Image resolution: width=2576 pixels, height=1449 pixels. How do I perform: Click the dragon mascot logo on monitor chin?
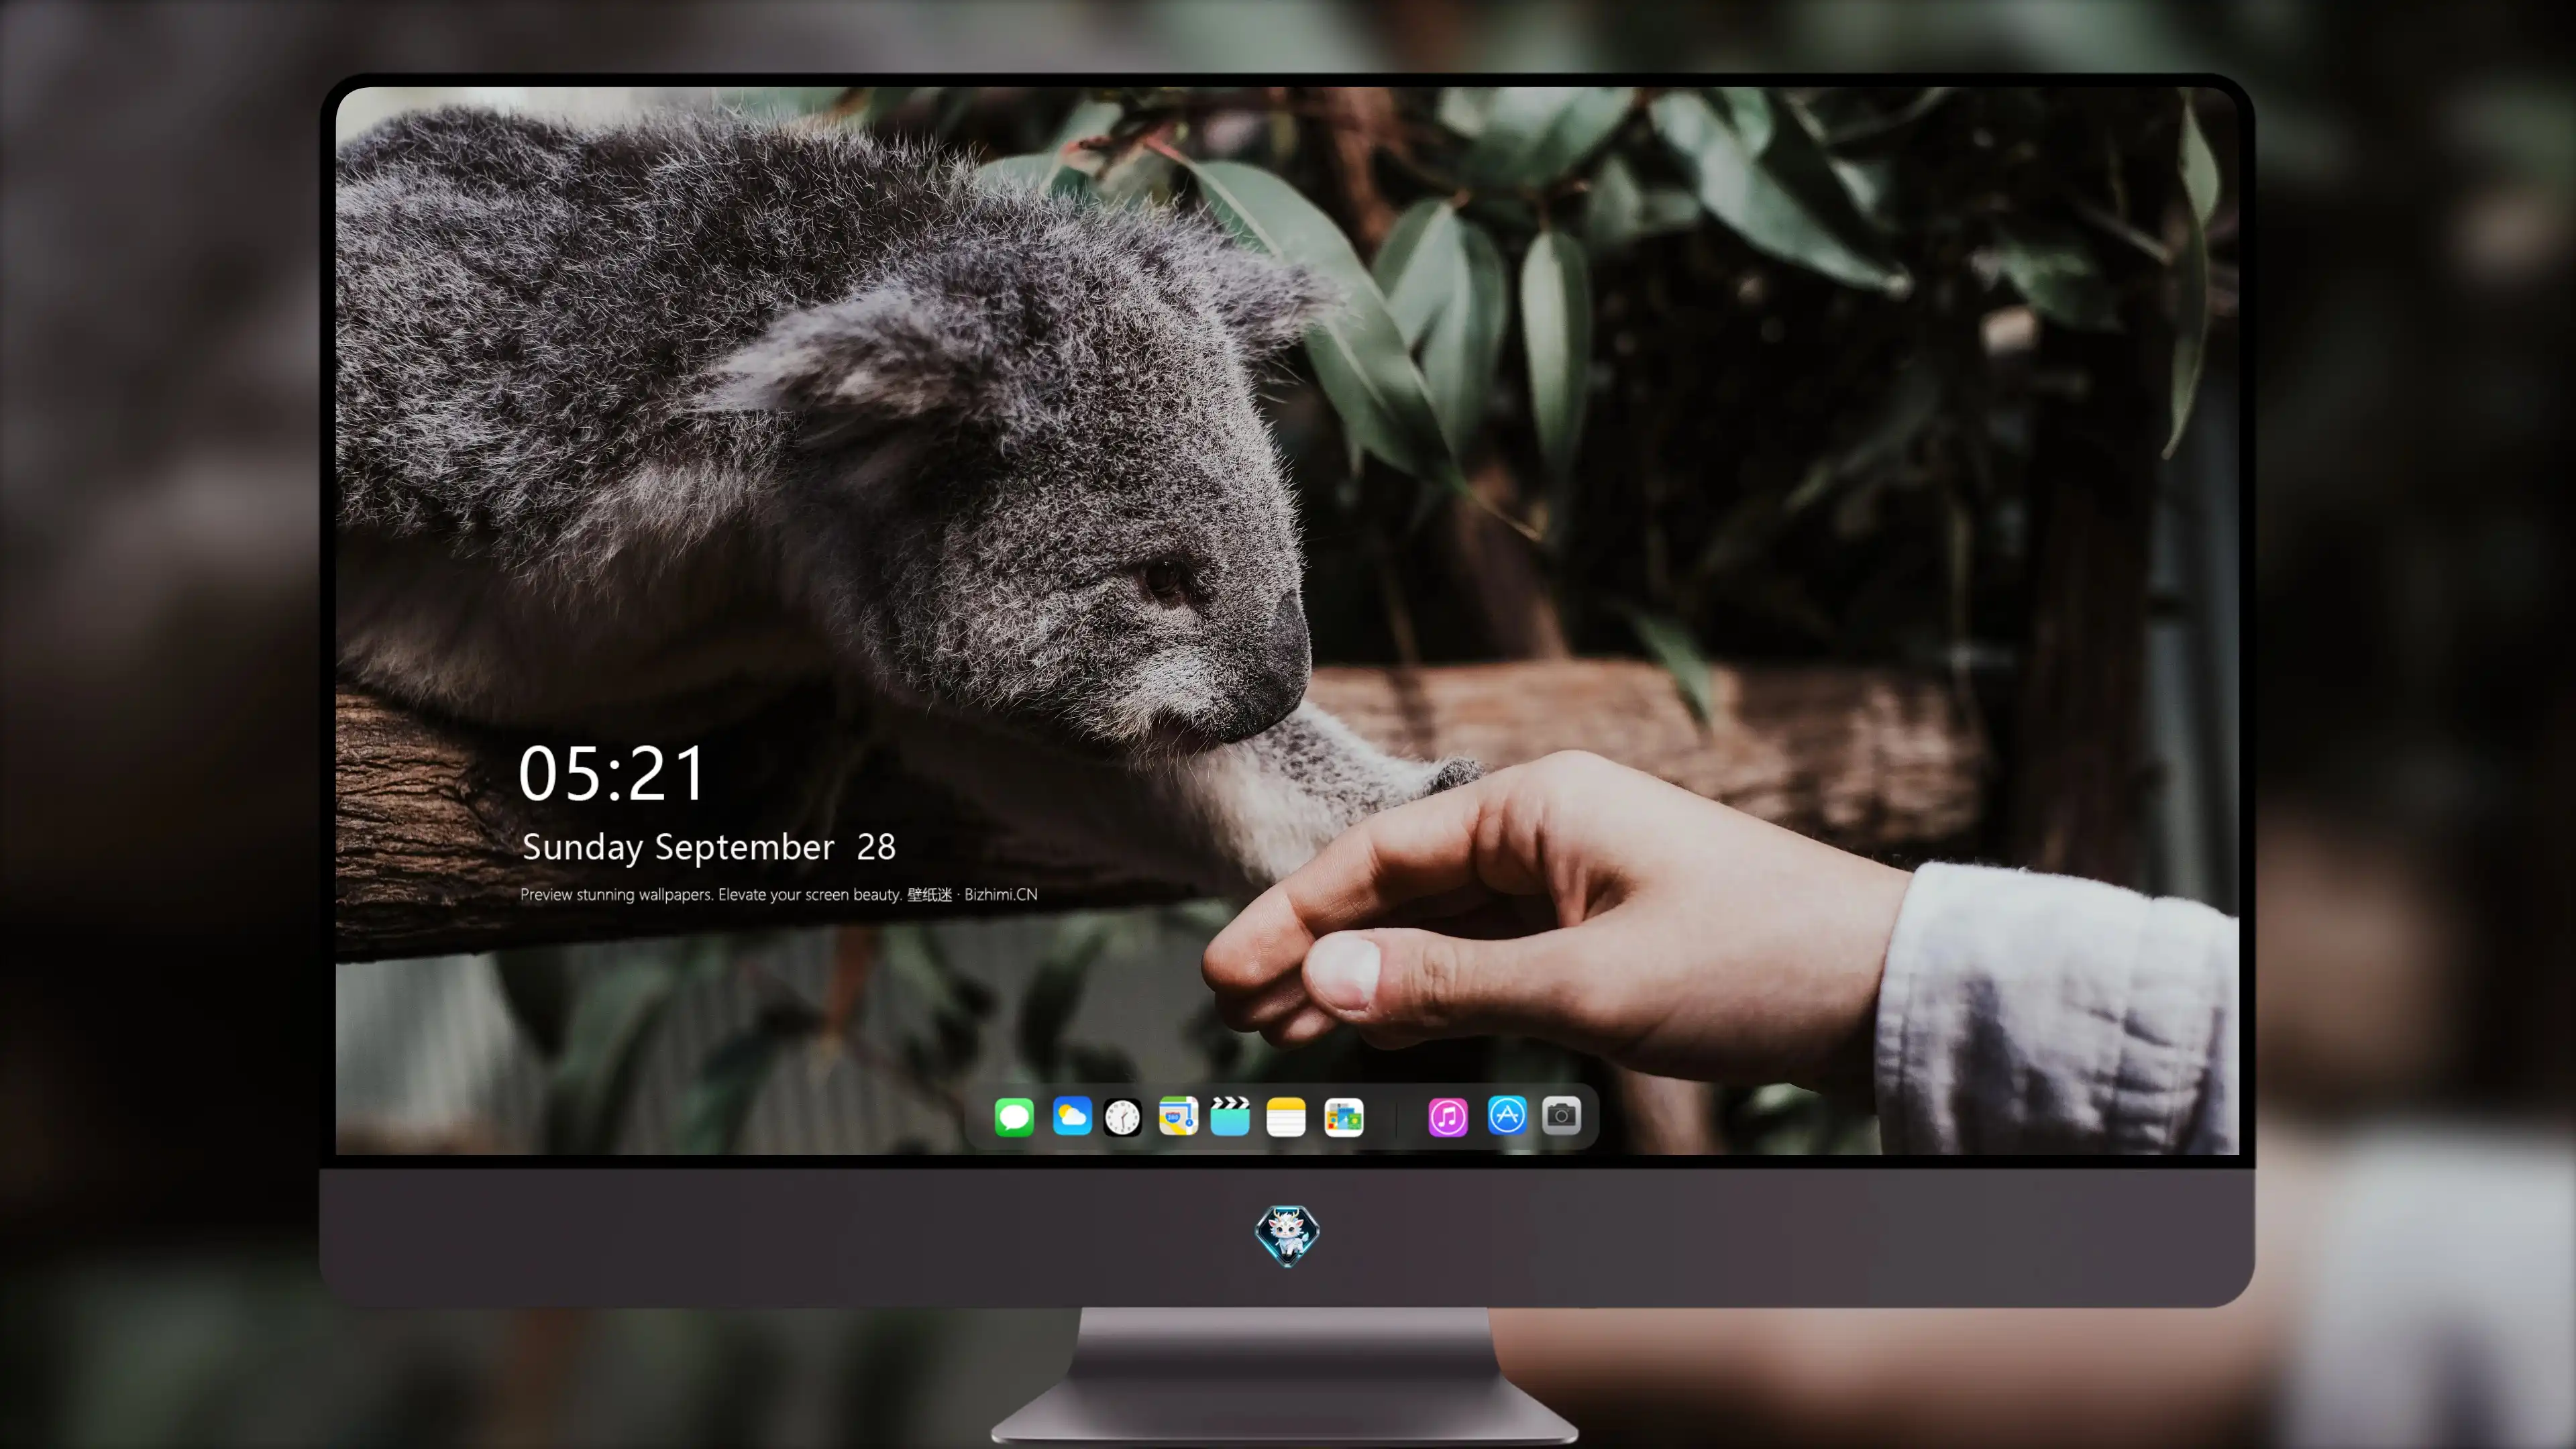(1287, 1236)
